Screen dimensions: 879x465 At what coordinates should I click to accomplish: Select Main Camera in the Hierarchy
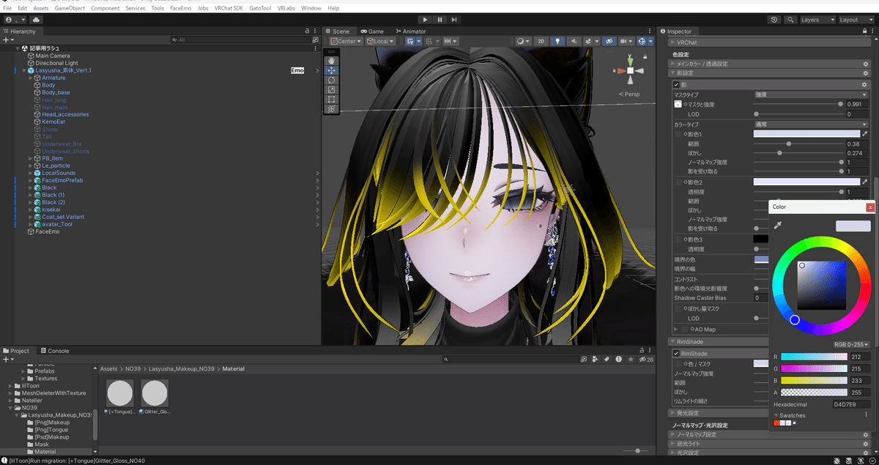[x=53, y=56]
